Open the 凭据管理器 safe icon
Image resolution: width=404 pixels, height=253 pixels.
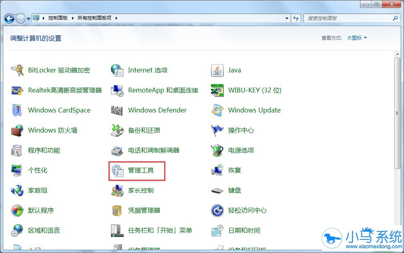tap(117, 211)
